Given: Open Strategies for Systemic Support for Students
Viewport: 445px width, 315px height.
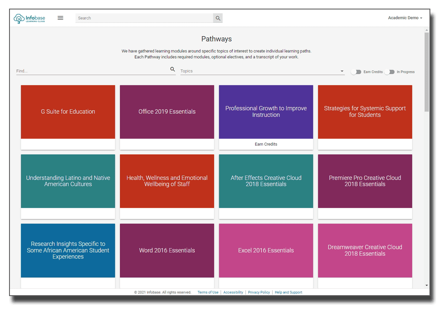Looking at the screenshot, I should click(x=365, y=117).
